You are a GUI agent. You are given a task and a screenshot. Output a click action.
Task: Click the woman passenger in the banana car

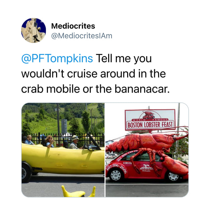49,141
